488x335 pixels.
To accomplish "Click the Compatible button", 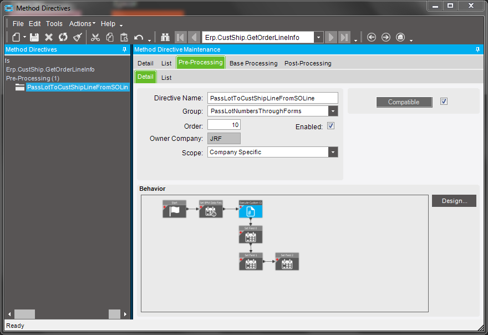I will click(404, 102).
